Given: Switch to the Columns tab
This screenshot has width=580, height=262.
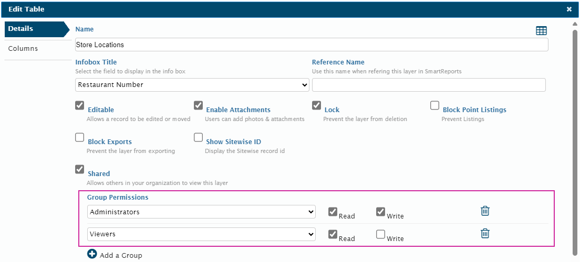Looking at the screenshot, I should tap(23, 49).
